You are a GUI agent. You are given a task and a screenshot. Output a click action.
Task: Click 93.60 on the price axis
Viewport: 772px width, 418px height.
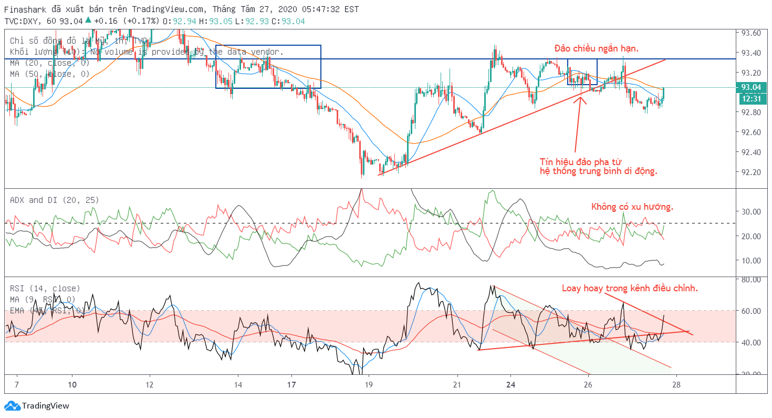tap(750, 33)
